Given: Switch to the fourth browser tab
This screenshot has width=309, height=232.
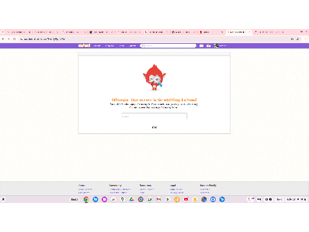Looking at the screenshot, I should pyautogui.click(x=101, y=32).
